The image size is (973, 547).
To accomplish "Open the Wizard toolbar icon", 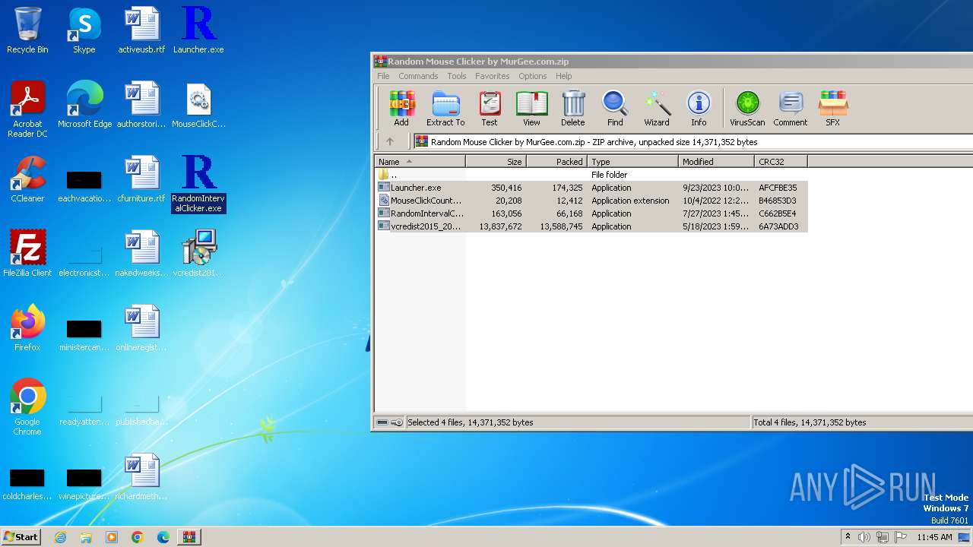I will pos(657,109).
